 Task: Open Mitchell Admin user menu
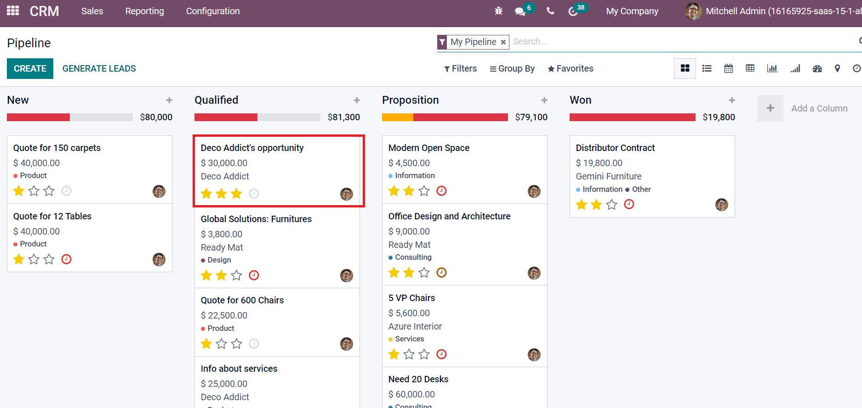[x=773, y=11]
